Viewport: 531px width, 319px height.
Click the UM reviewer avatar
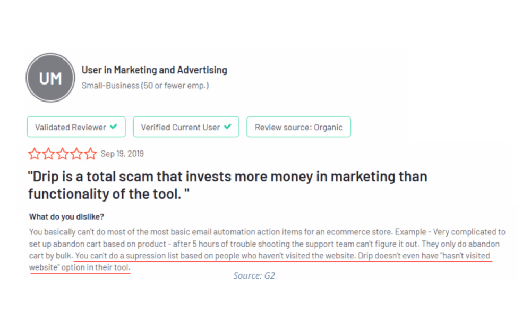point(50,78)
